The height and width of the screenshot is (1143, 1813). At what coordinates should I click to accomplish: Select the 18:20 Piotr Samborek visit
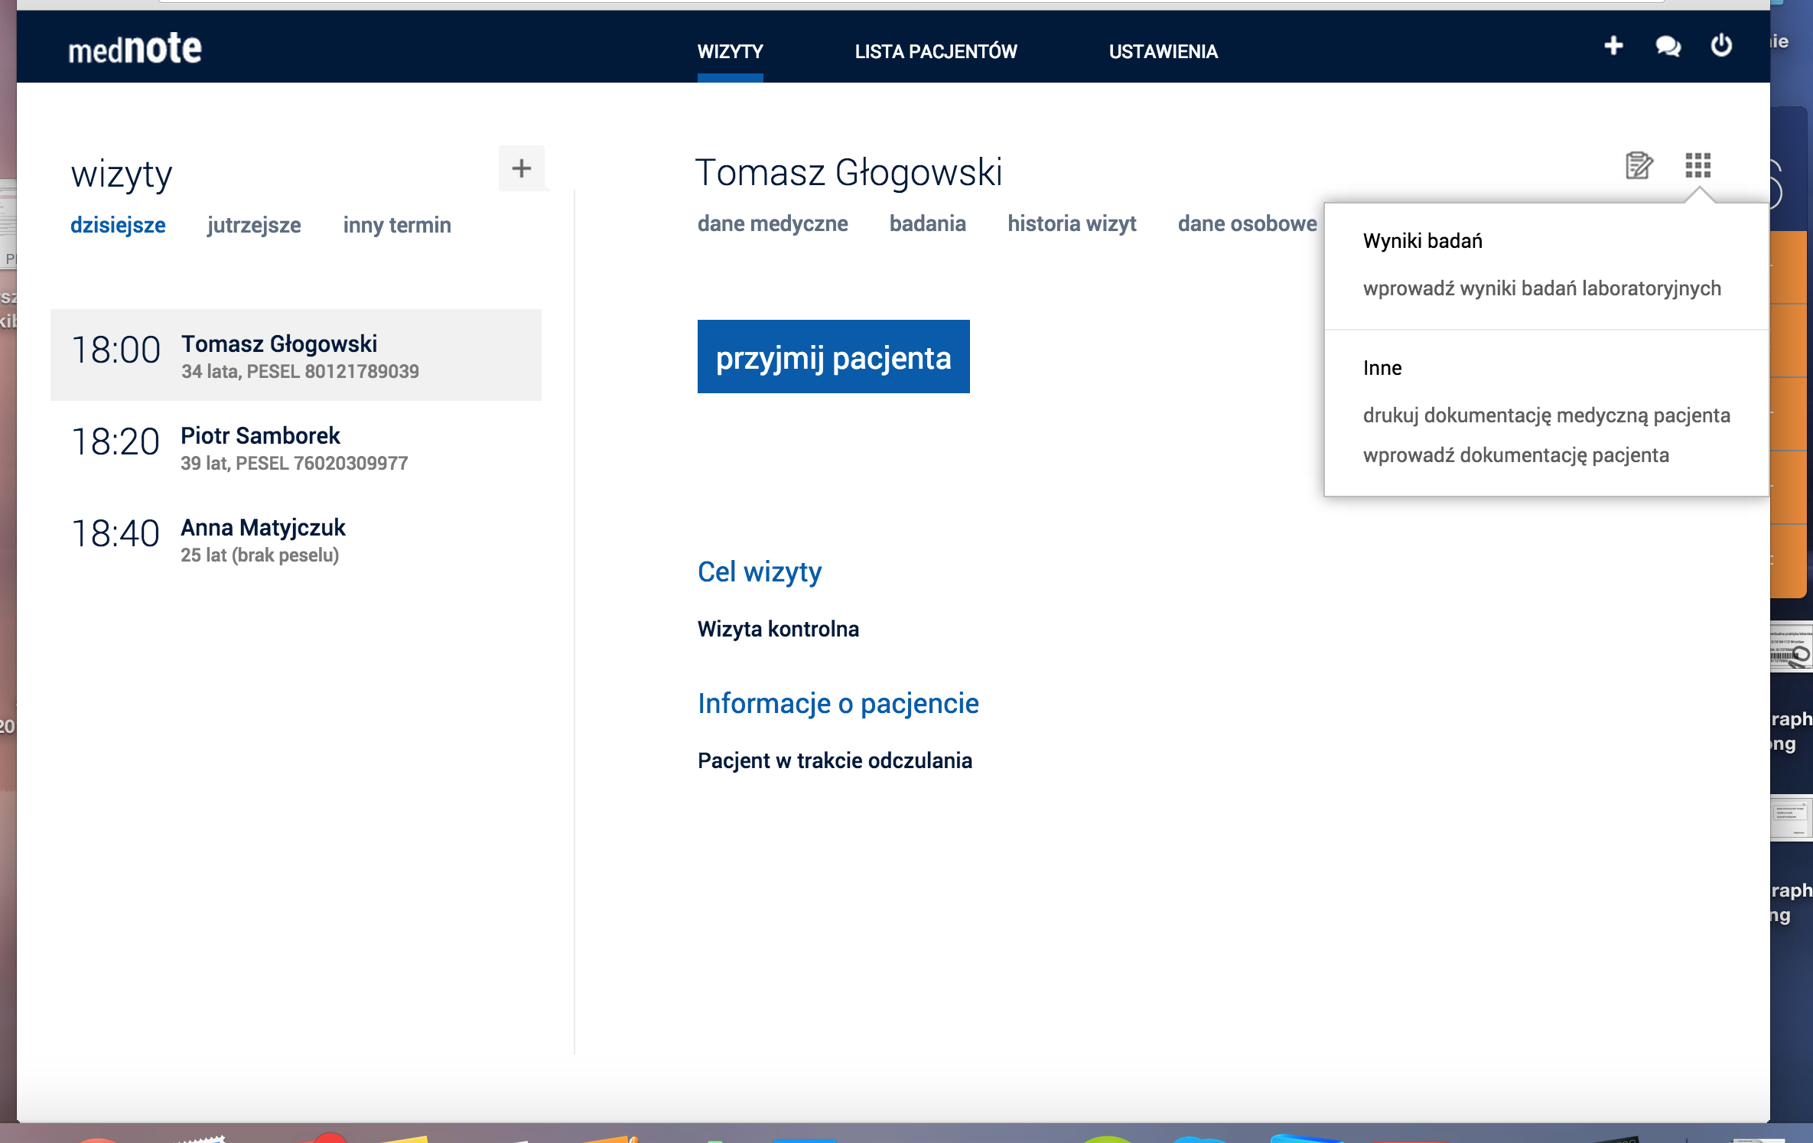tap(295, 447)
